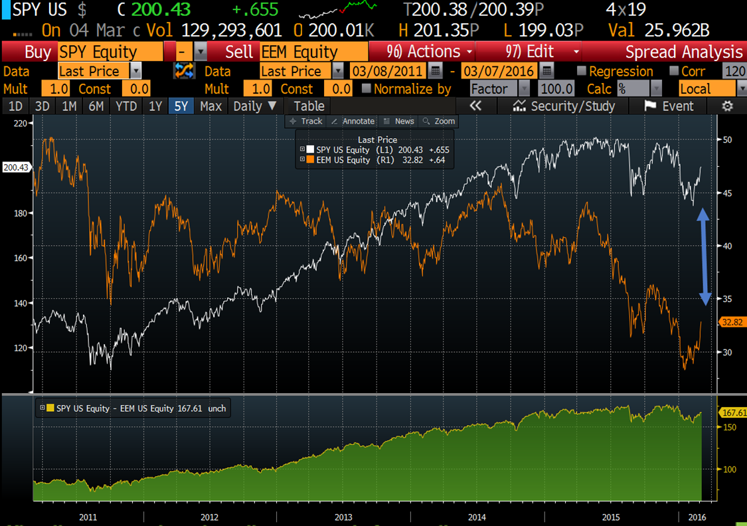Activate the Track crosshair tool
The height and width of the screenshot is (526, 747).
coord(305,121)
